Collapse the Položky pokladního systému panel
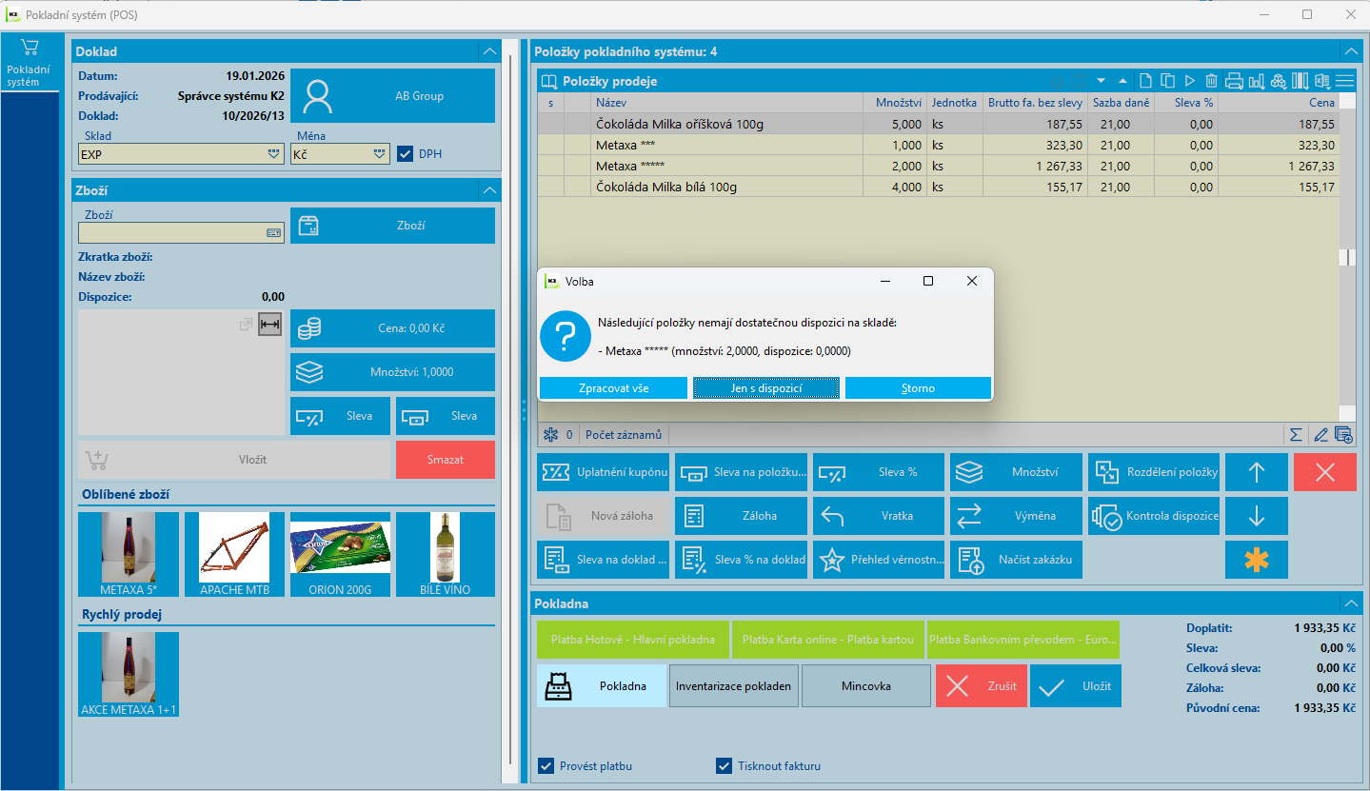 tap(1351, 51)
